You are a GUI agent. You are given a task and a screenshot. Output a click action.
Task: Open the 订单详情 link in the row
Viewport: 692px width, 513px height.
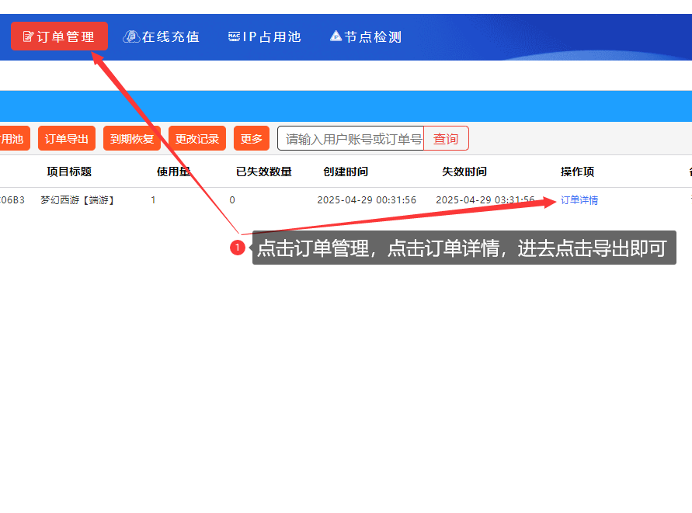click(x=579, y=200)
